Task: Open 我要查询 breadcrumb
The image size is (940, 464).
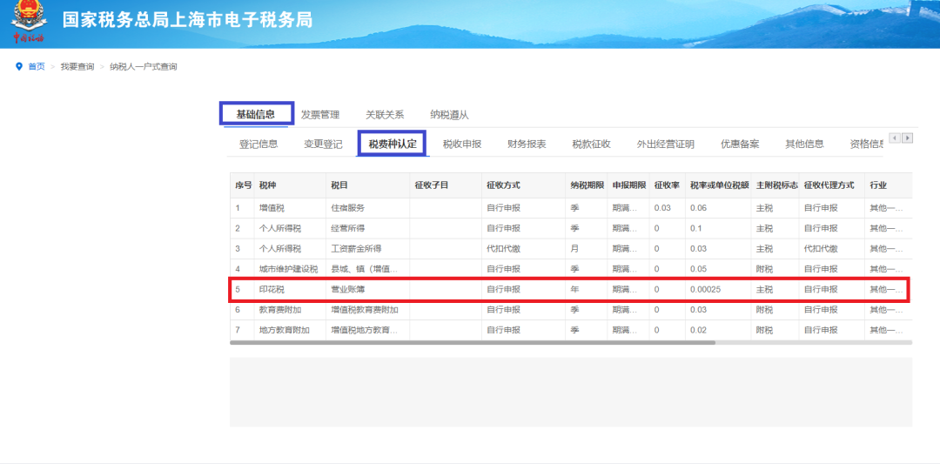Action: [x=77, y=66]
